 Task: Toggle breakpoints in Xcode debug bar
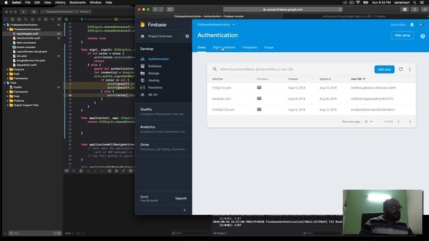(74, 171)
